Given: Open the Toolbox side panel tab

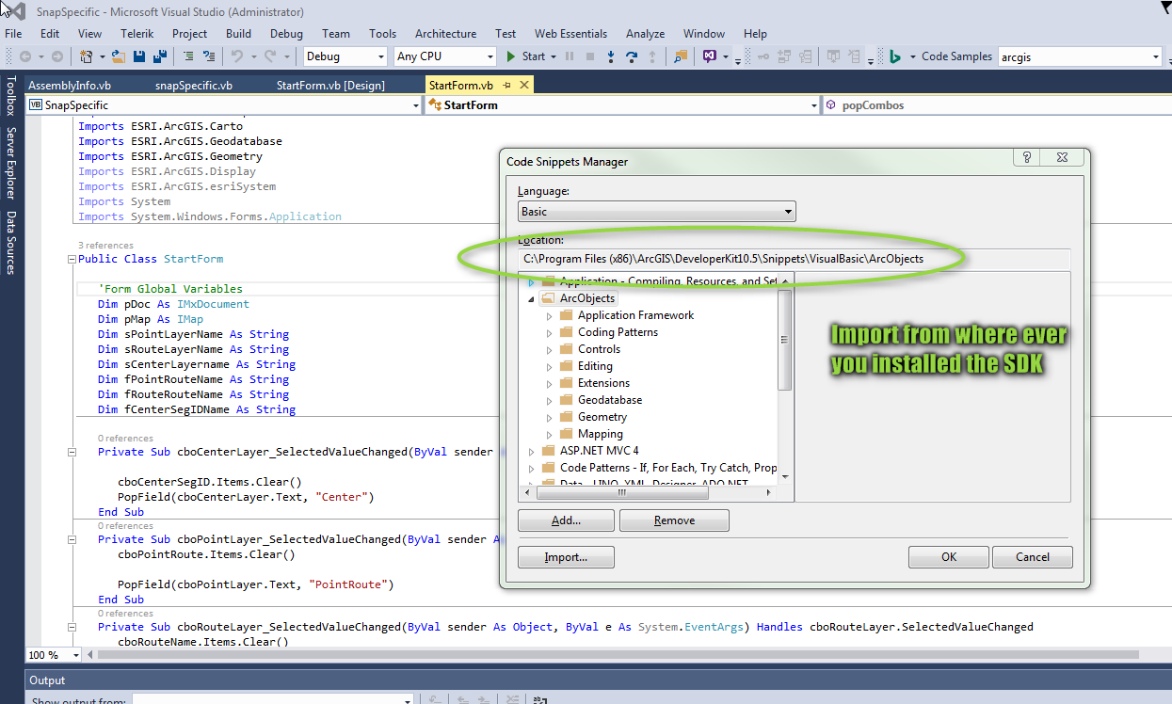Looking at the screenshot, I should (11, 95).
